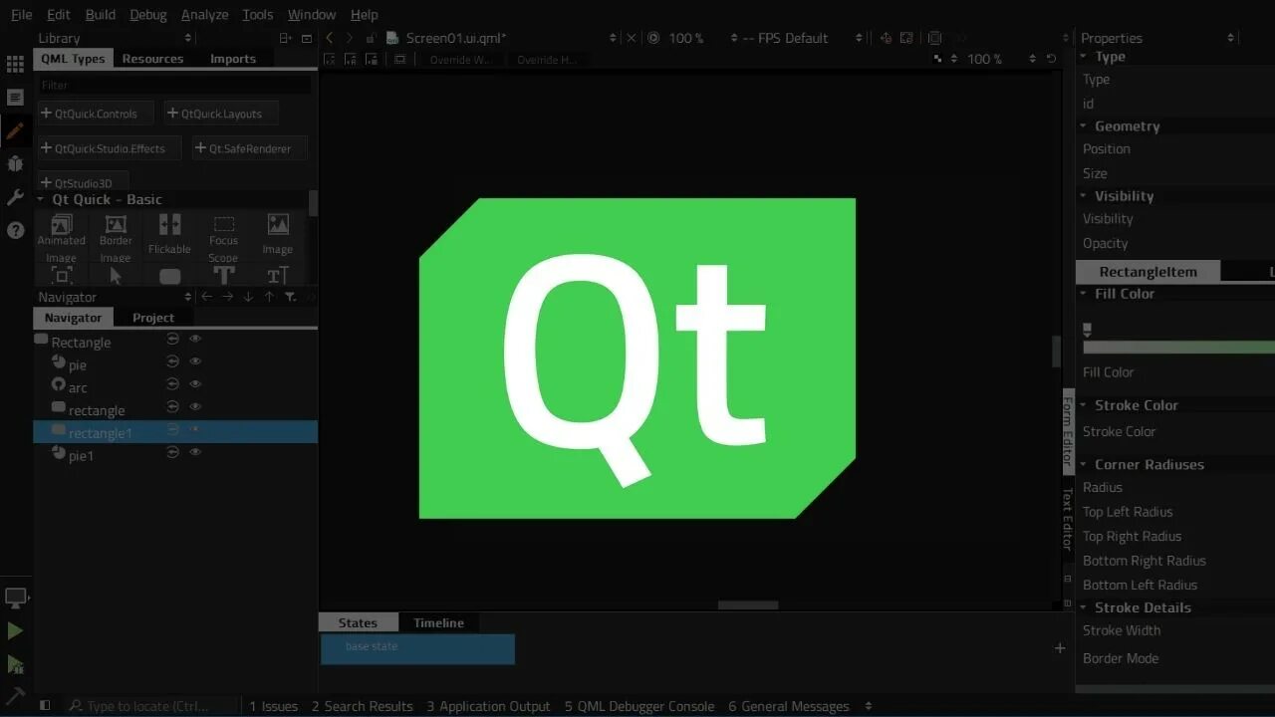Switch to the Resources tab
Screen dimensions: 1275x717
(x=152, y=59)
